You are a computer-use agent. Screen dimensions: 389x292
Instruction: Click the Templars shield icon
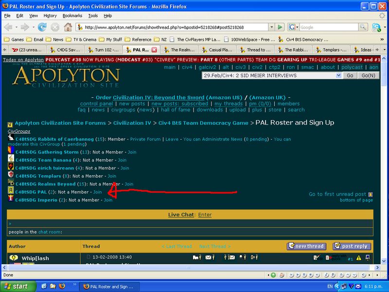pyautogui.click(x=11, y=175)
